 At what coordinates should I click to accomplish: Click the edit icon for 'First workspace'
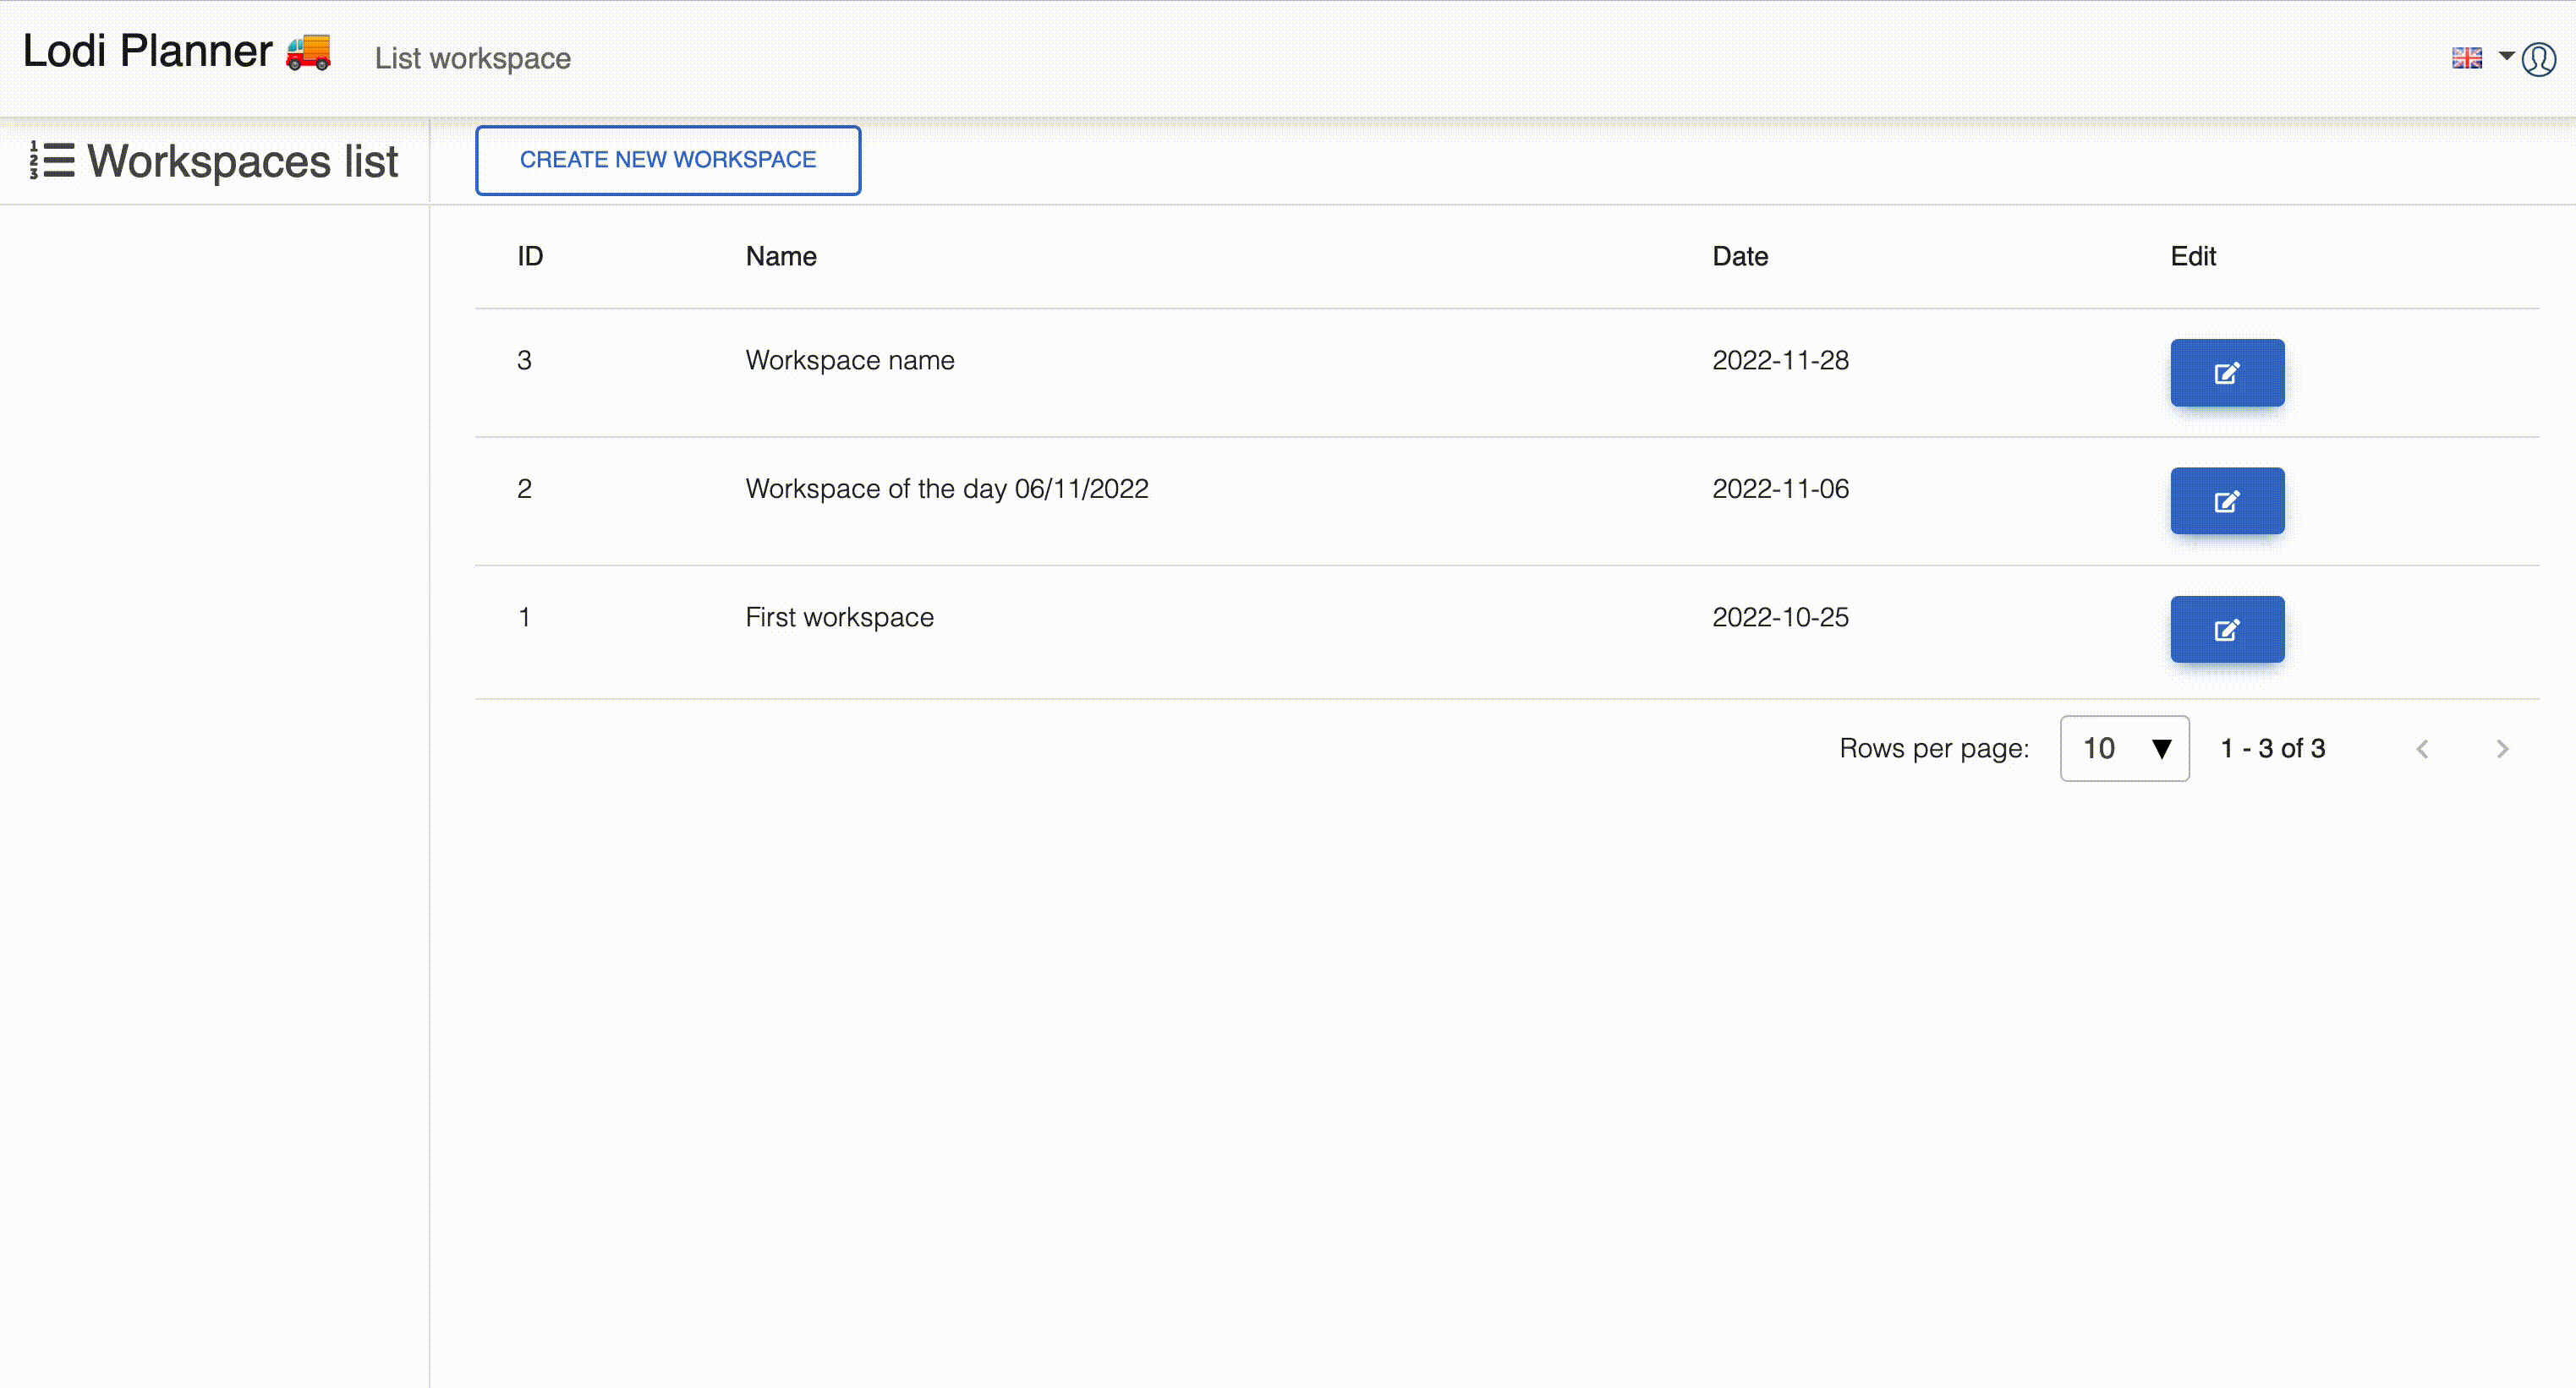2228,629
